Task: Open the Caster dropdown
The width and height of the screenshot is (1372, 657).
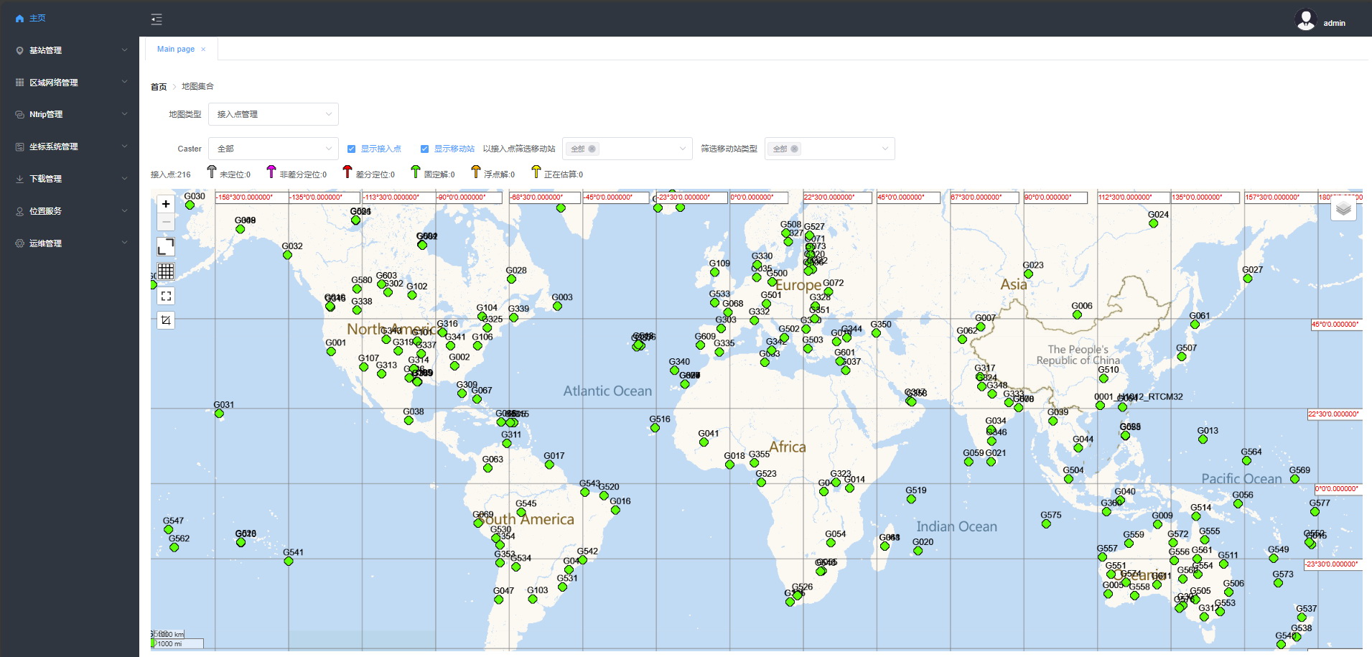Action: (x=273, y=149)
